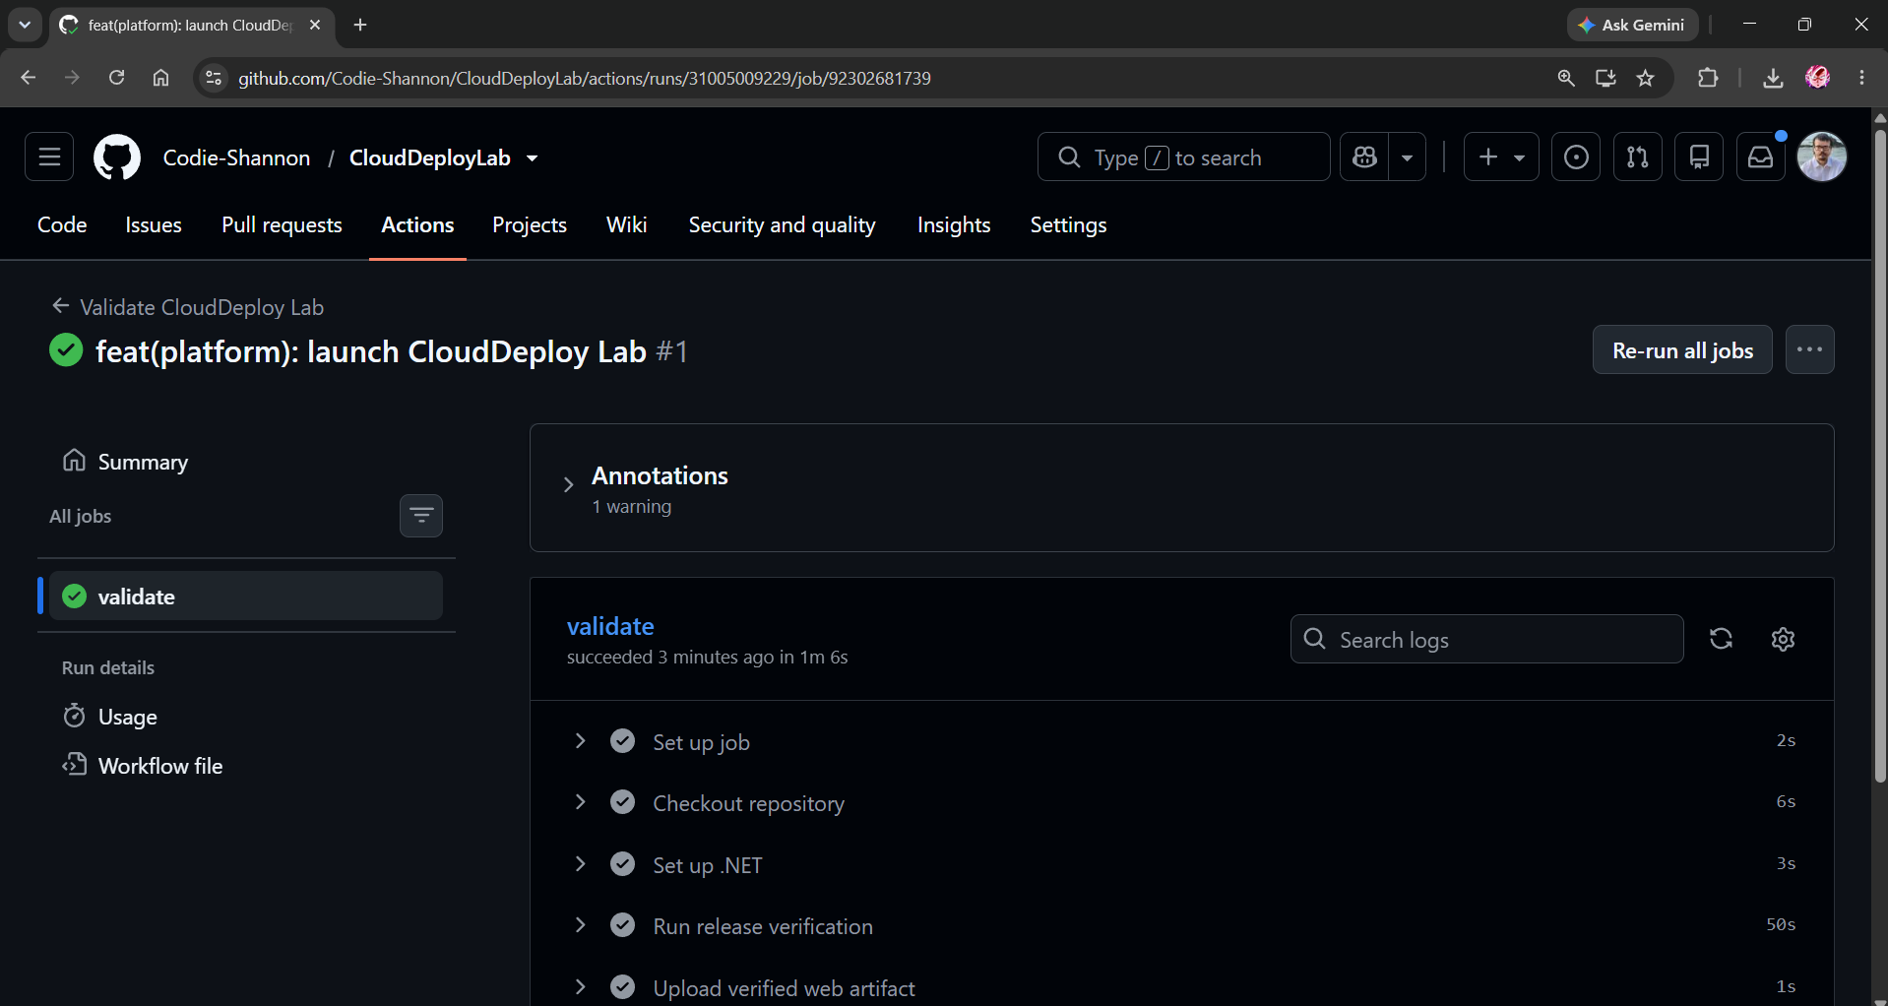The width and height of the screenshot is (1888, 1006).
Task: Open the repository Settings tab
Action: click(x=1068, y=224)
